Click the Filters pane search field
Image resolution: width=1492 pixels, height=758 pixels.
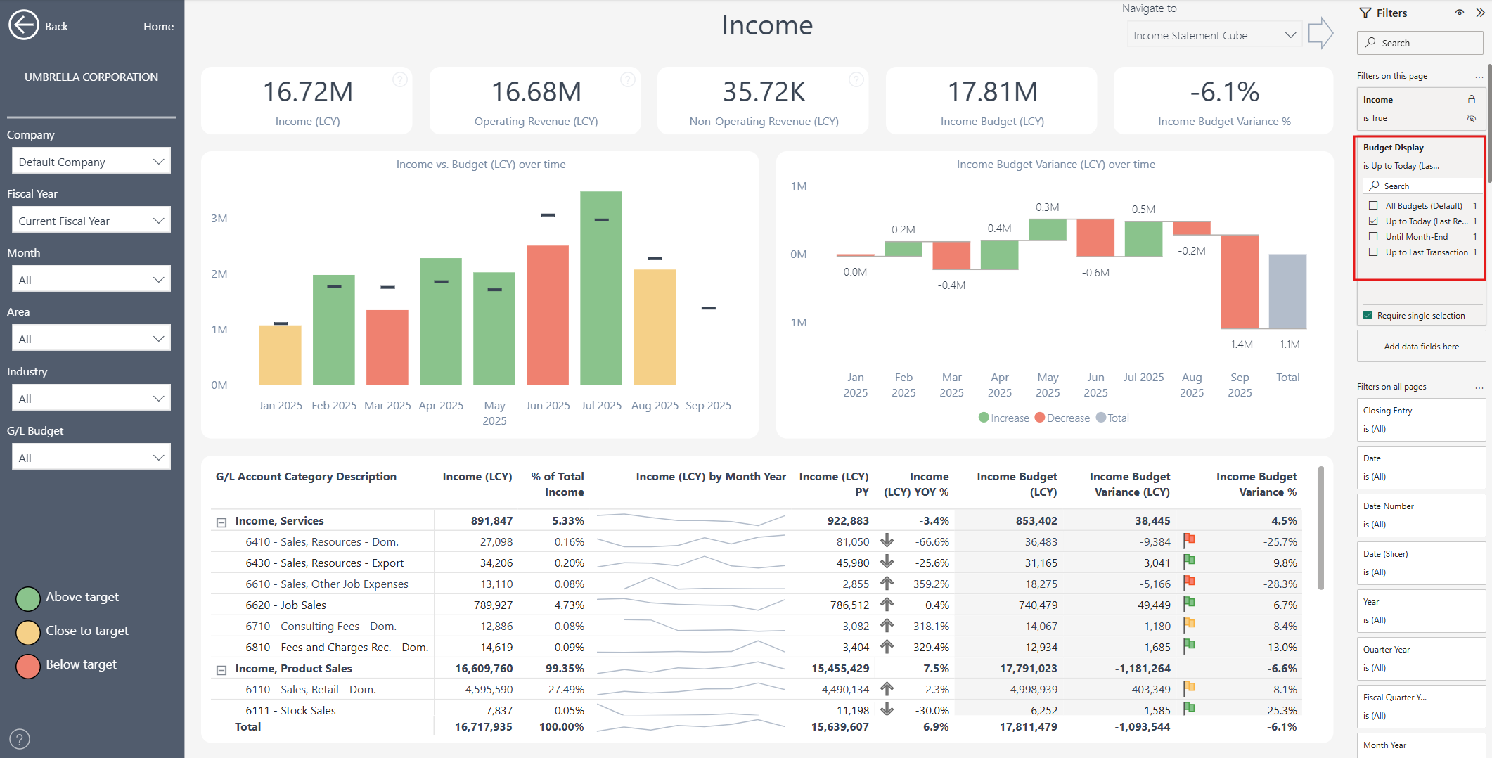[1420, 43]
